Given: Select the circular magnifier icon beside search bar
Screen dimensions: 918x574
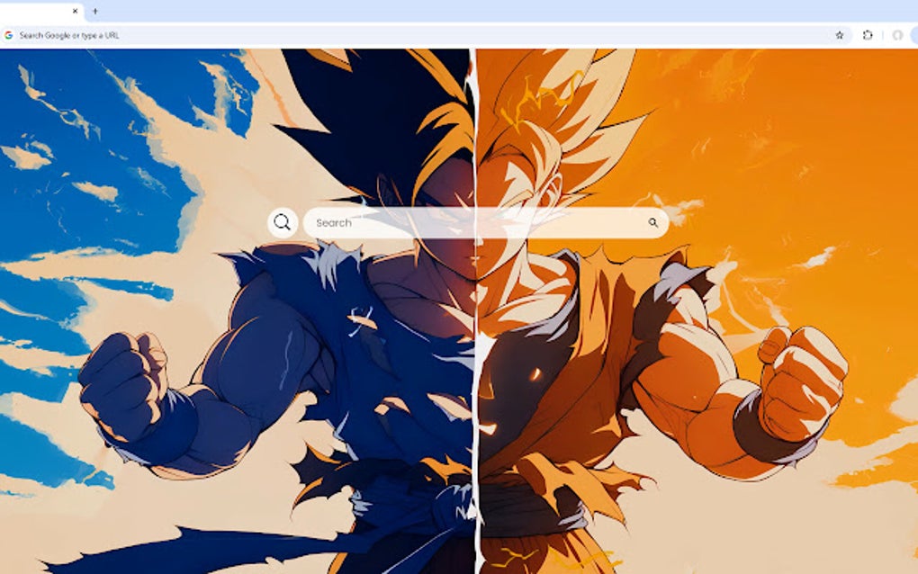Looking at the screenshot, I should [282, 221].
